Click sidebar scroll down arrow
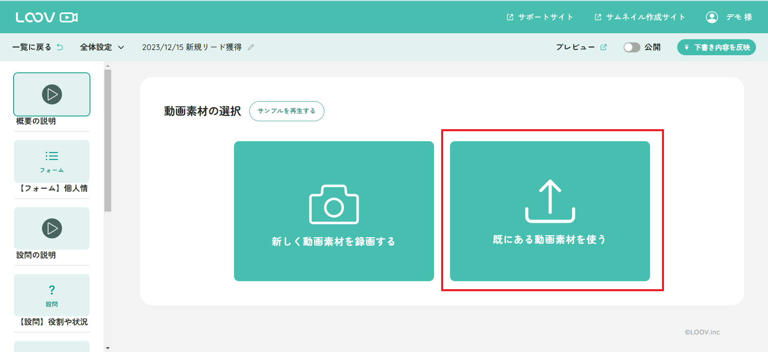 pos(108,348)
